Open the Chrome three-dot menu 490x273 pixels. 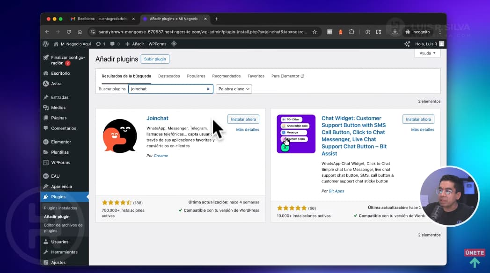(x=440, y=32)
